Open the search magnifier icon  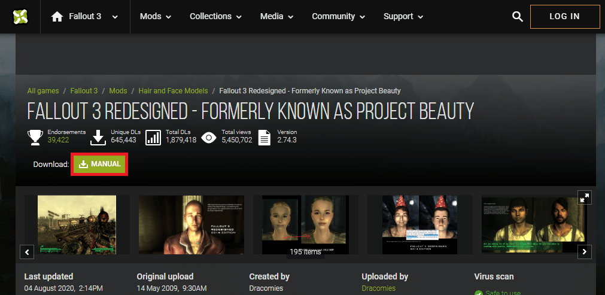tap(518, 17)
